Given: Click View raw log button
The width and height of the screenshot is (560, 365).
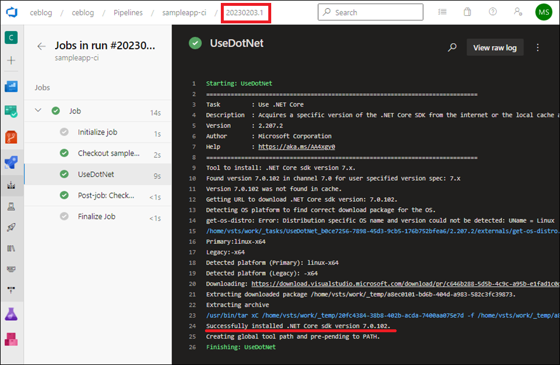Looking at the screenshot, I should point(494,47).
